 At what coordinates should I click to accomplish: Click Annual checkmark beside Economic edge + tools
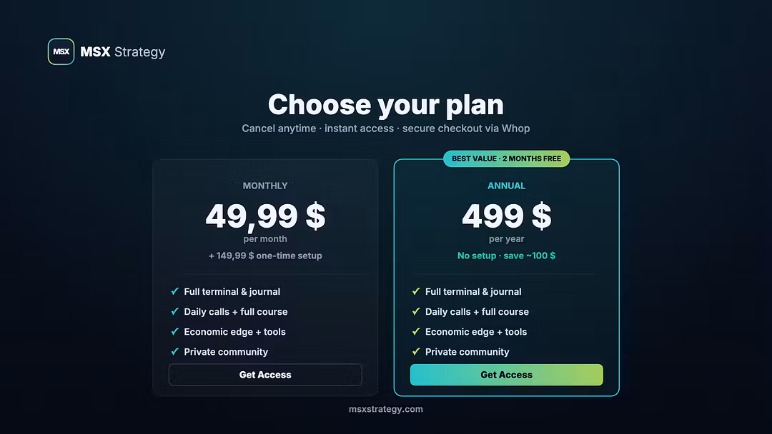416,332
